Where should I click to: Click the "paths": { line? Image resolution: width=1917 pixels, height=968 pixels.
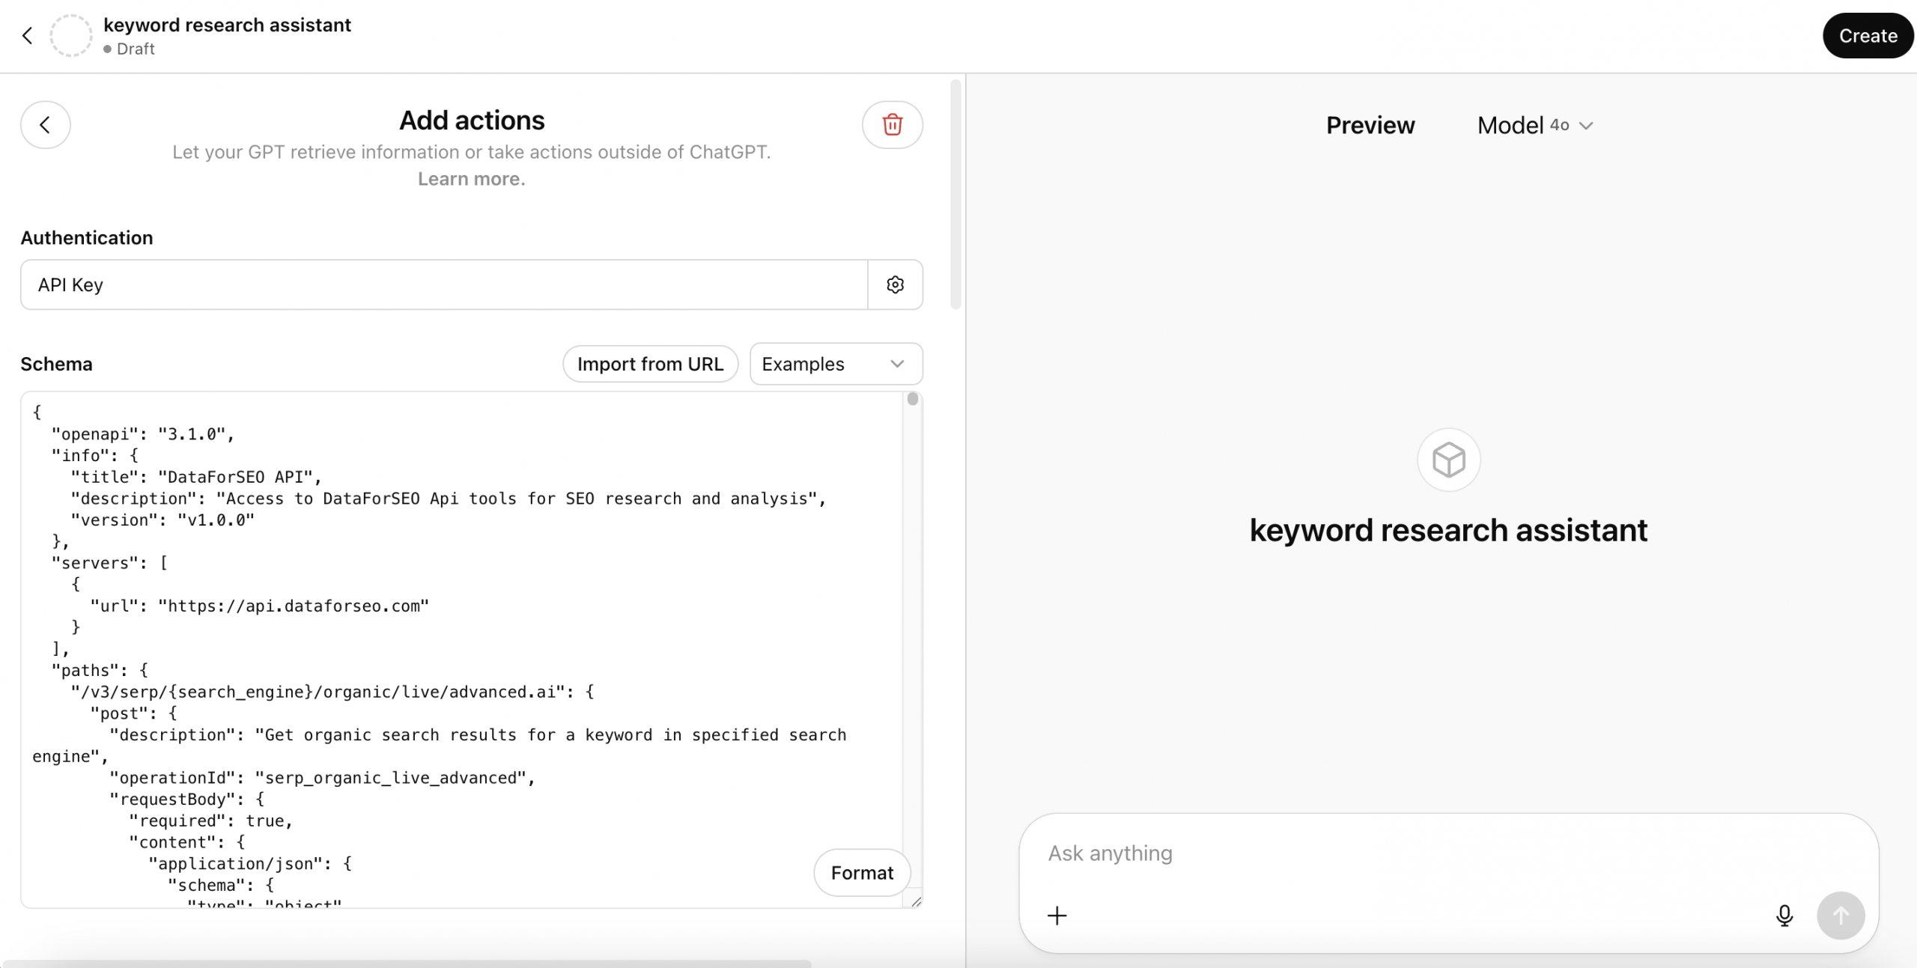[x=100, y=670]
